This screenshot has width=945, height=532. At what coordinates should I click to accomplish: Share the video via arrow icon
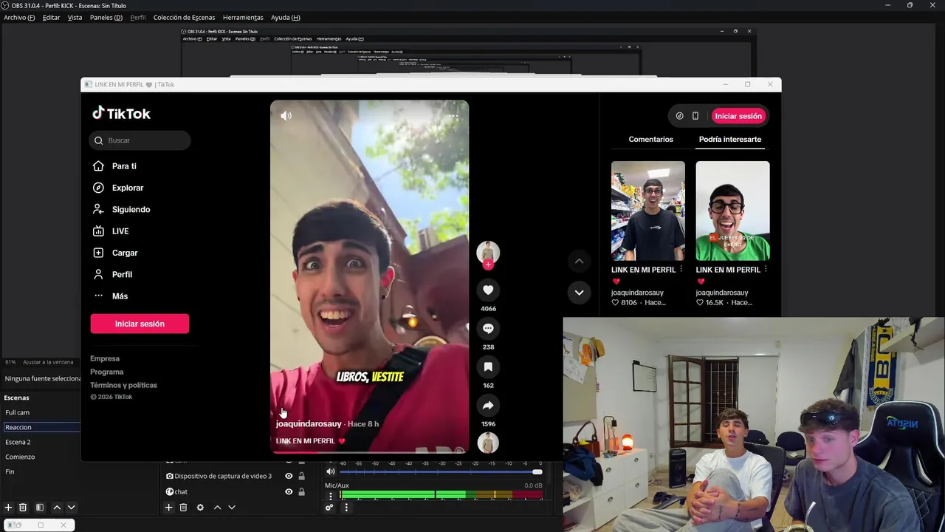(488, 406)
